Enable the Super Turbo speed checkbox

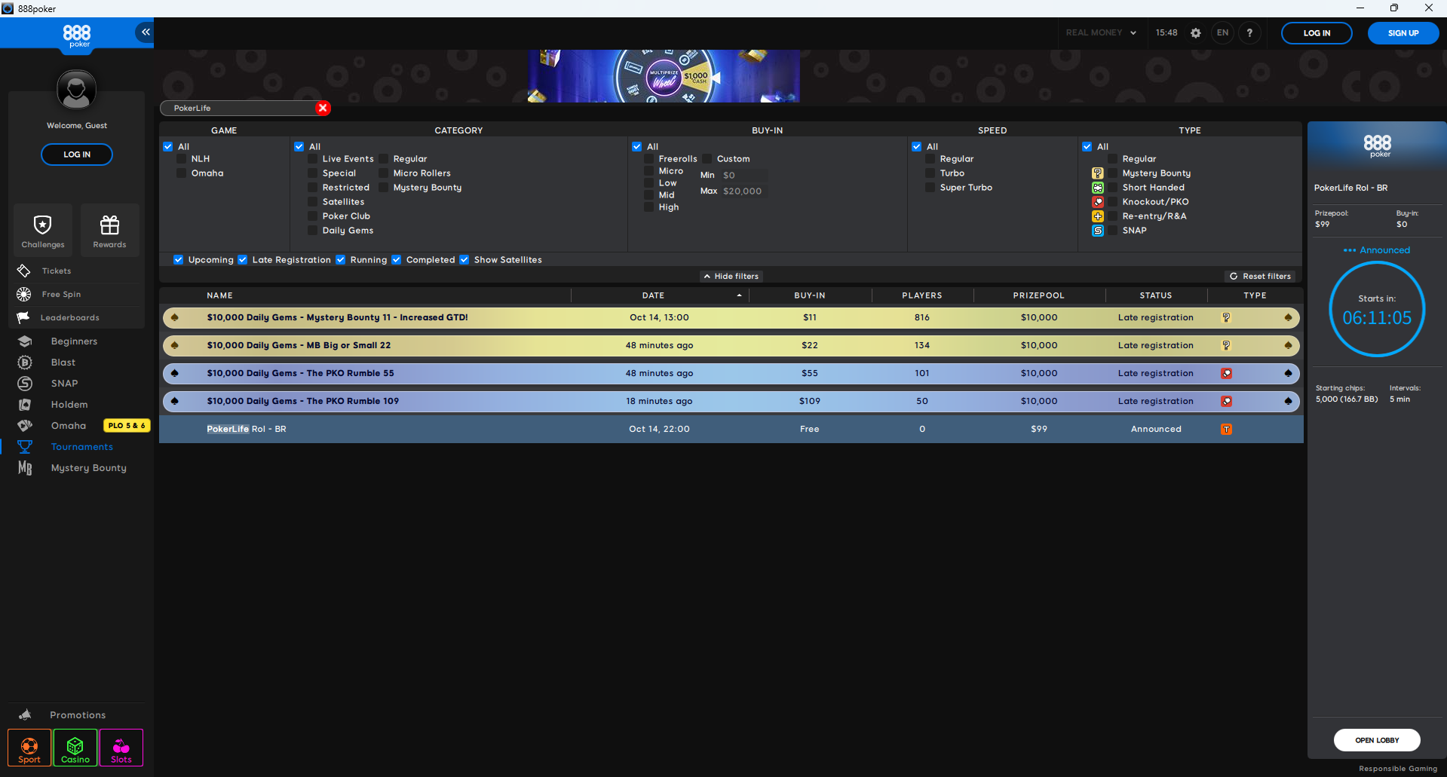[x=930, y=188]
